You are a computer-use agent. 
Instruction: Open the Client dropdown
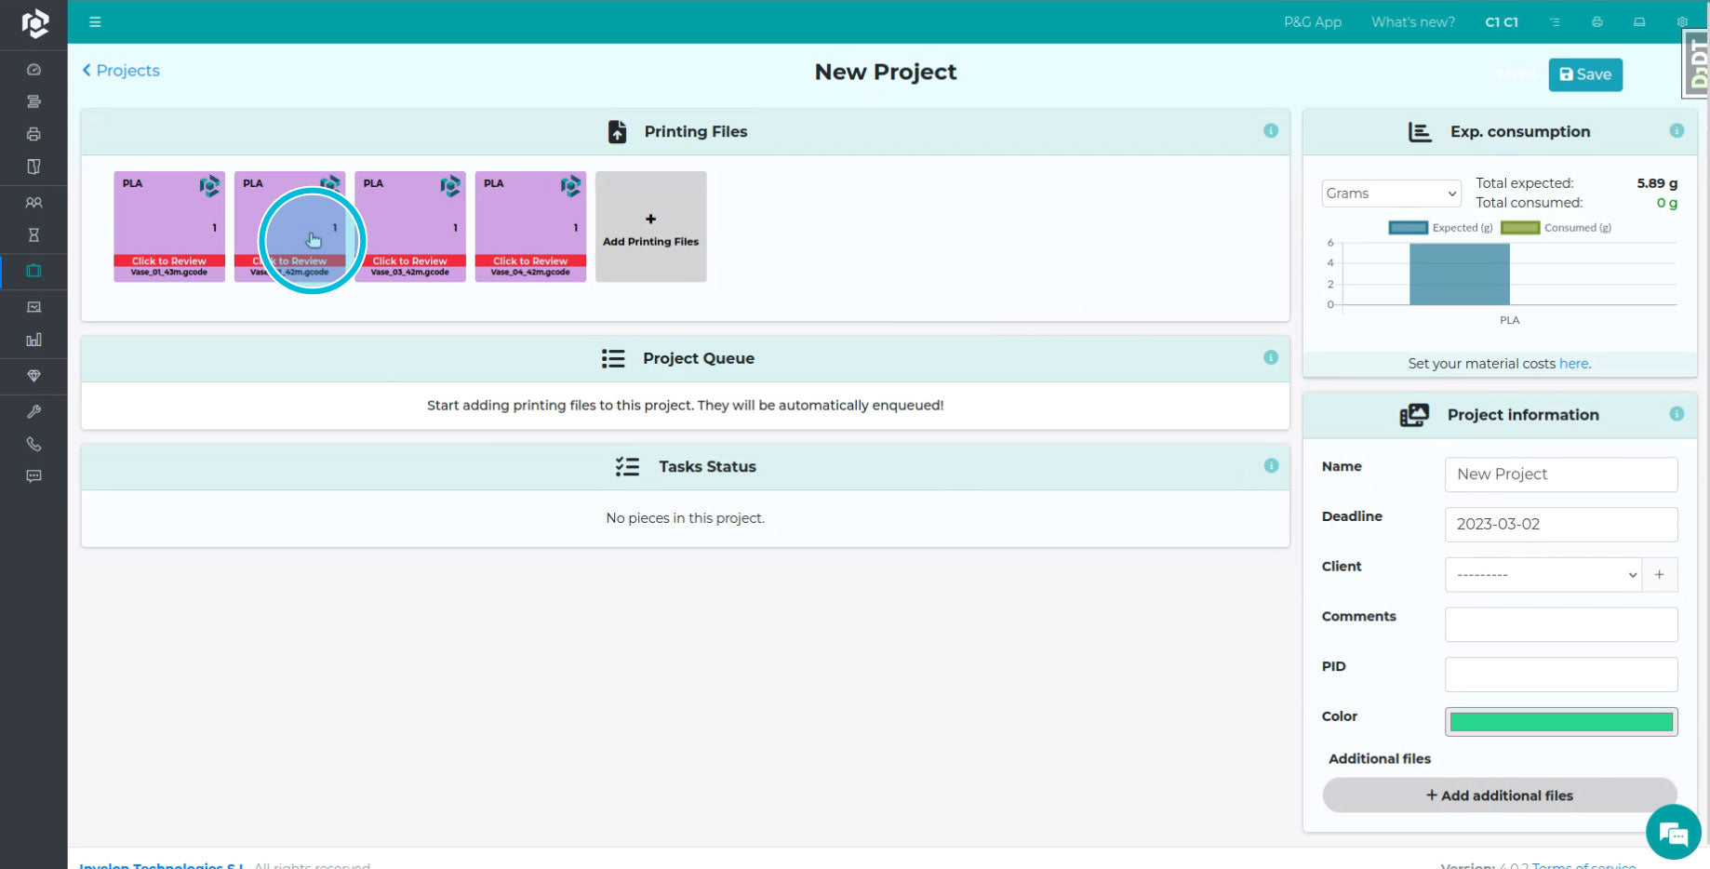point(1543,575)
